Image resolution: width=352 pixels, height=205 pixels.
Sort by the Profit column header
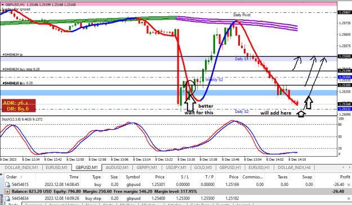(345, 177)
